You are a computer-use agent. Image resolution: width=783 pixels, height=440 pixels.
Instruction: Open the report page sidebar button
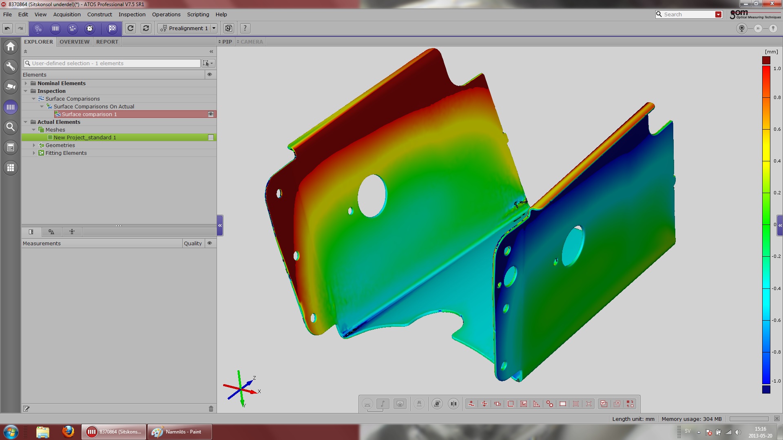point(11,147)
